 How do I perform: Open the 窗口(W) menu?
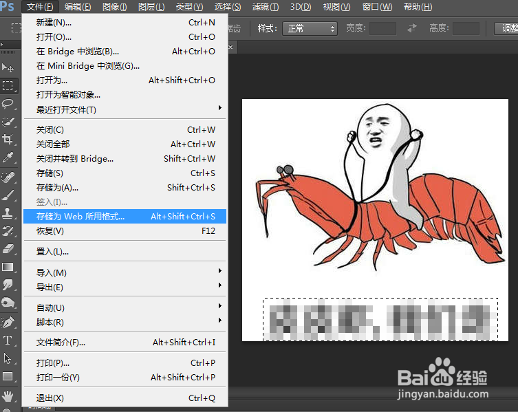click(377, 7)
